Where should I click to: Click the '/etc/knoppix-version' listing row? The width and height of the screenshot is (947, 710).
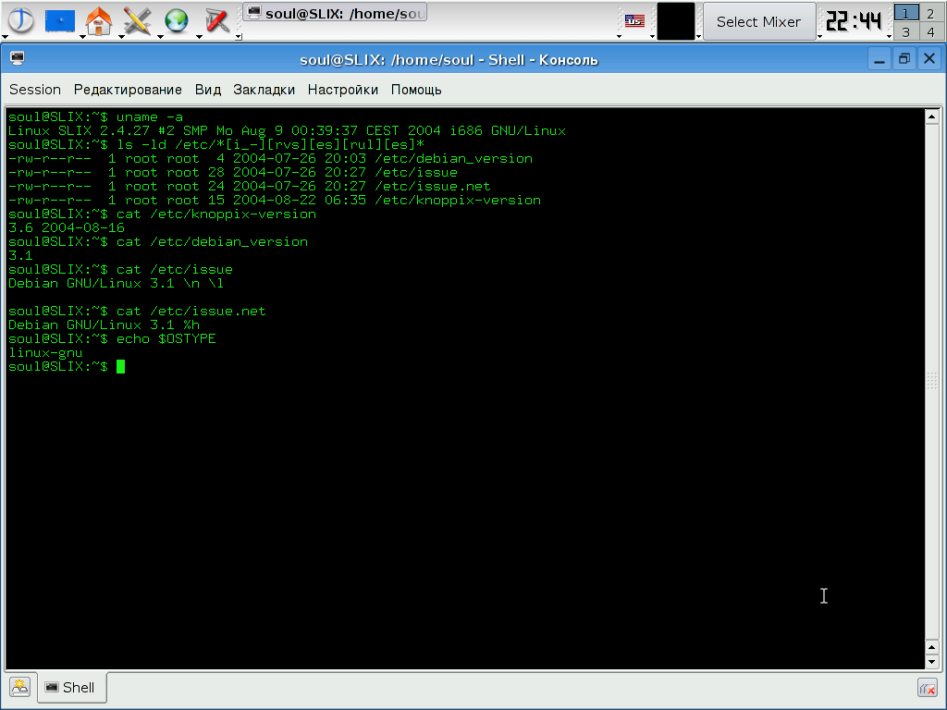click(x=275, y=201)
